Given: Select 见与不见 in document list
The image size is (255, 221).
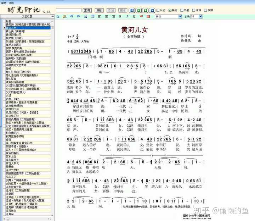Looking at the screenshot, I should coord(28,177).
